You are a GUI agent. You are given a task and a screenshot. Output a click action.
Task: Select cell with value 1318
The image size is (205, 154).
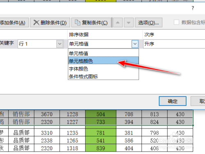pyautogui.click(x=73, y=148)
